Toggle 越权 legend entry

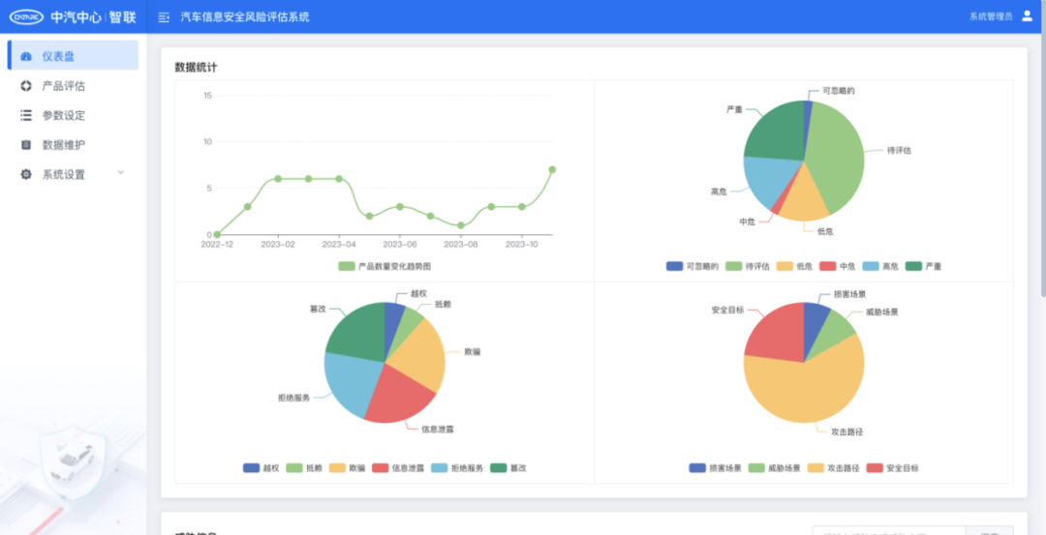(x=261, y=468)
